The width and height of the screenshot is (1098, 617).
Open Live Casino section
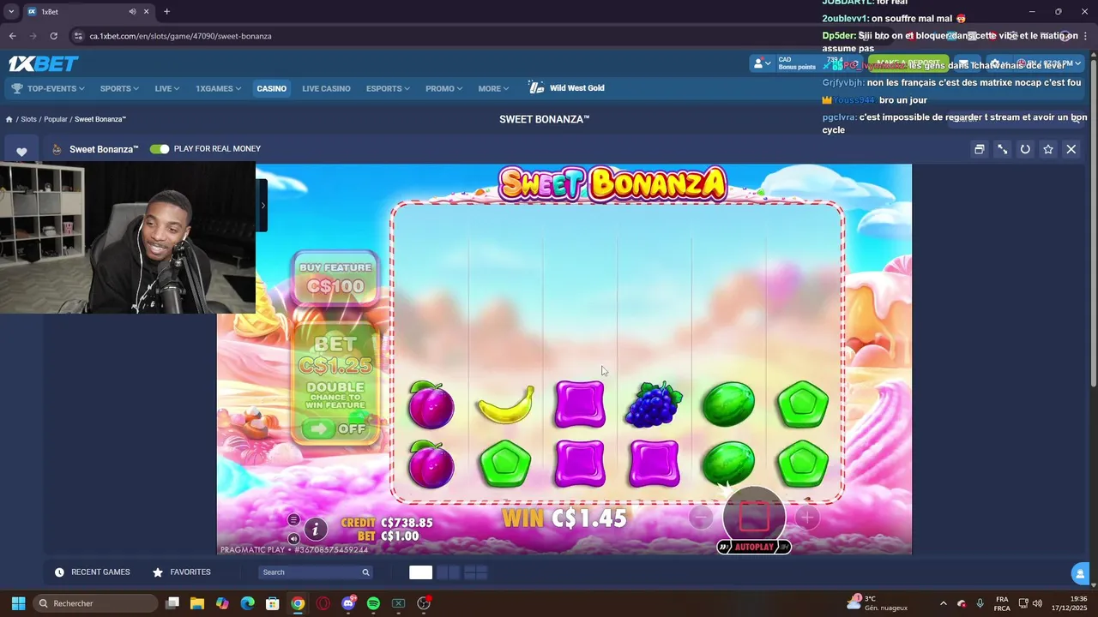point(326,88)
